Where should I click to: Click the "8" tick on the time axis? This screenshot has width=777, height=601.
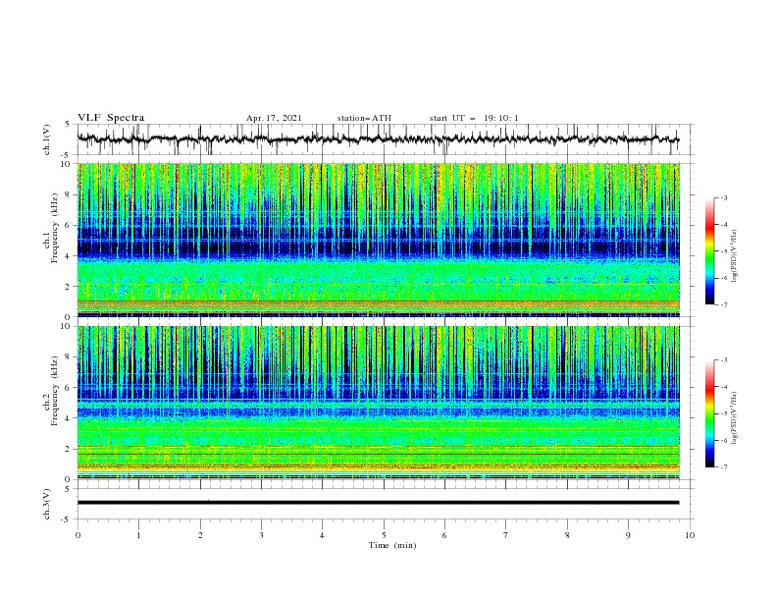coord(567,535)
